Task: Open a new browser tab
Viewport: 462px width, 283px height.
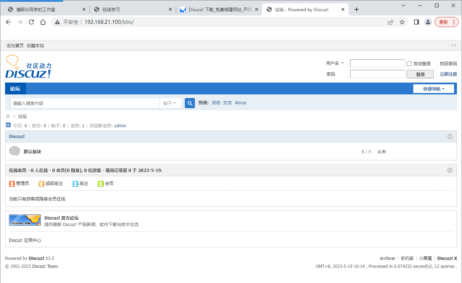Action: (x=357, y=10)
